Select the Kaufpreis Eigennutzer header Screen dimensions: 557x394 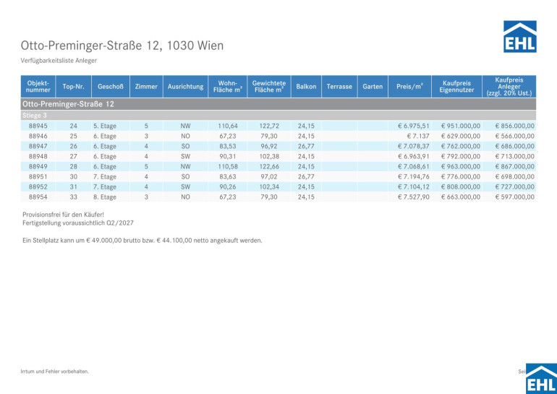point(456,86)
